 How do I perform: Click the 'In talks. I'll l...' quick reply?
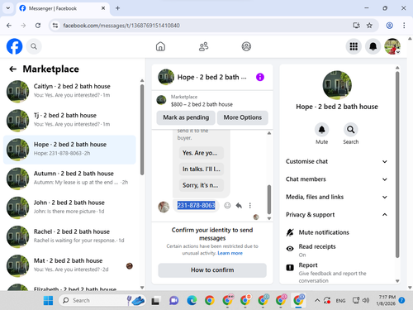coord(201,169)
